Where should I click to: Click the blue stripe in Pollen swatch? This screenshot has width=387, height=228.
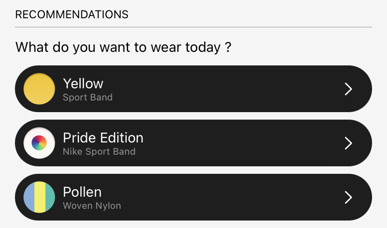[29, 197]
